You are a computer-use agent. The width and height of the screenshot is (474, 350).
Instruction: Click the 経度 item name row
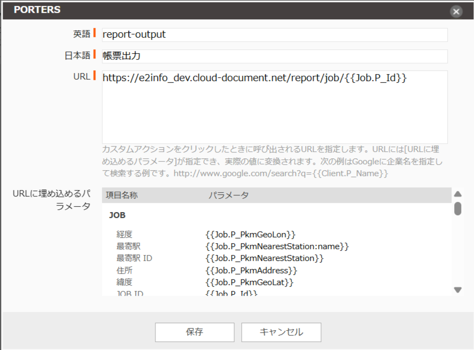(124, 235)
